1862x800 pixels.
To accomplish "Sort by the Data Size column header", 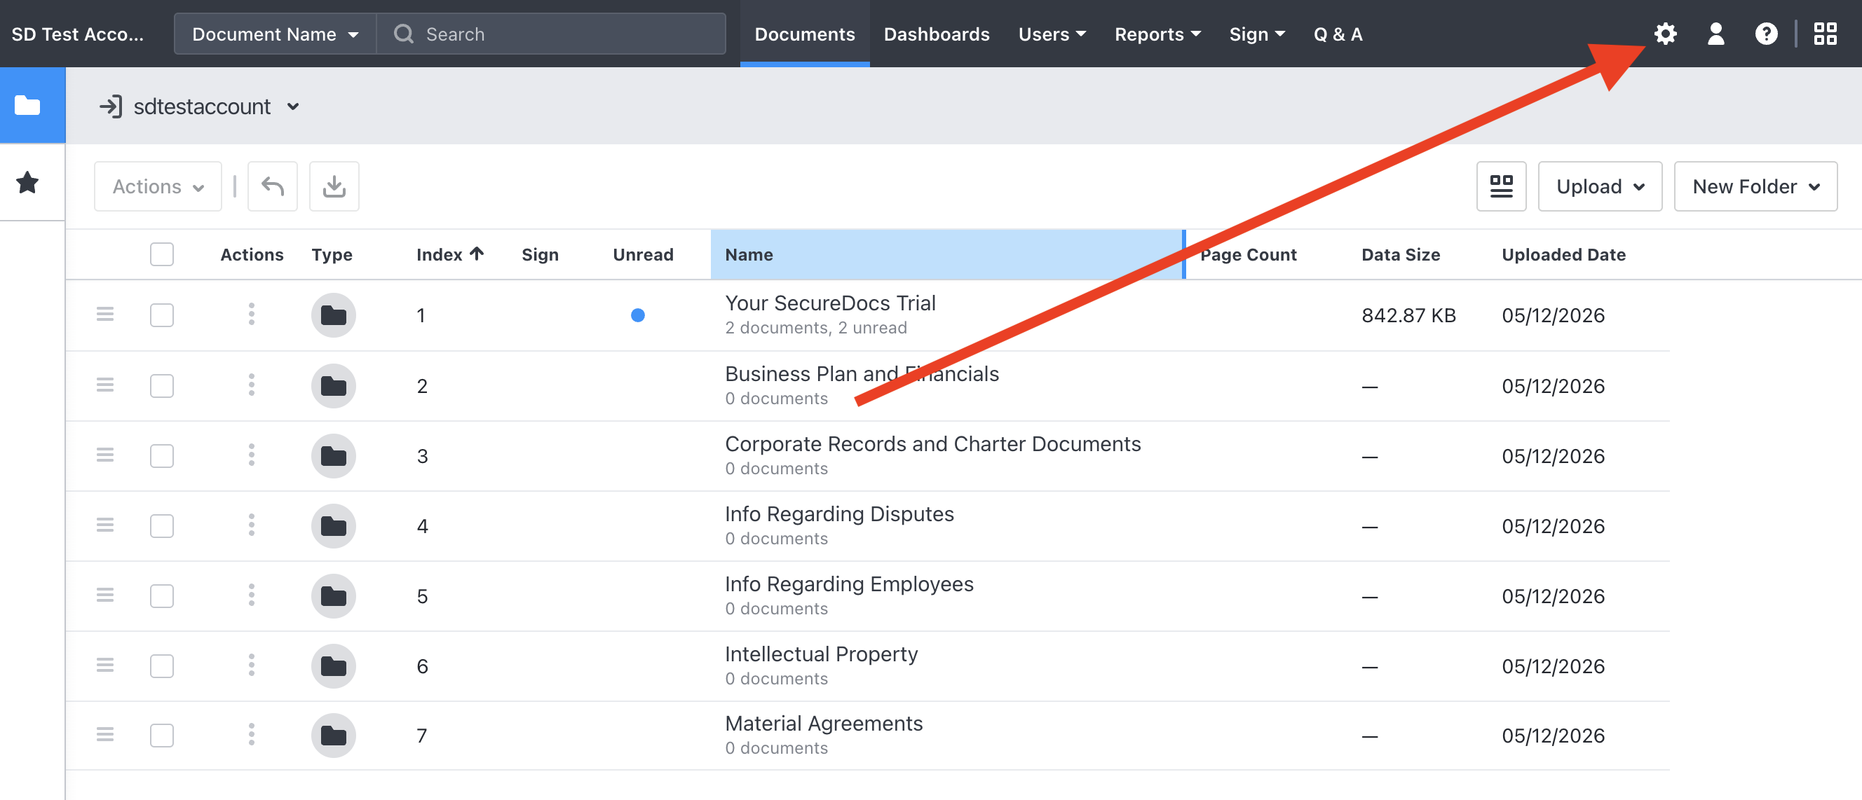I will (x=1400, y=254).
